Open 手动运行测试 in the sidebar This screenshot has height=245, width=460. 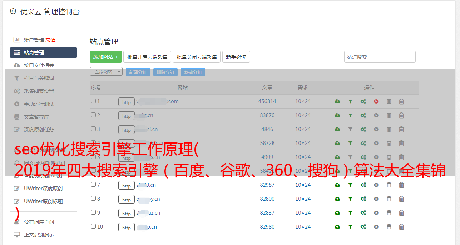[x=39, y=104]
